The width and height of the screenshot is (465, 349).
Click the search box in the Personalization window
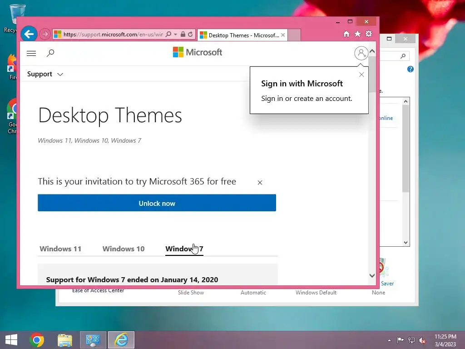[395, 56]
